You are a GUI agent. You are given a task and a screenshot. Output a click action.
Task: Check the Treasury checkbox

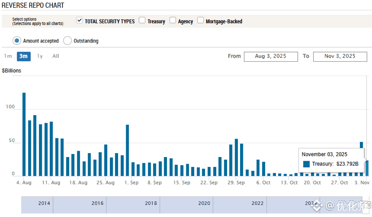[142, 21]
